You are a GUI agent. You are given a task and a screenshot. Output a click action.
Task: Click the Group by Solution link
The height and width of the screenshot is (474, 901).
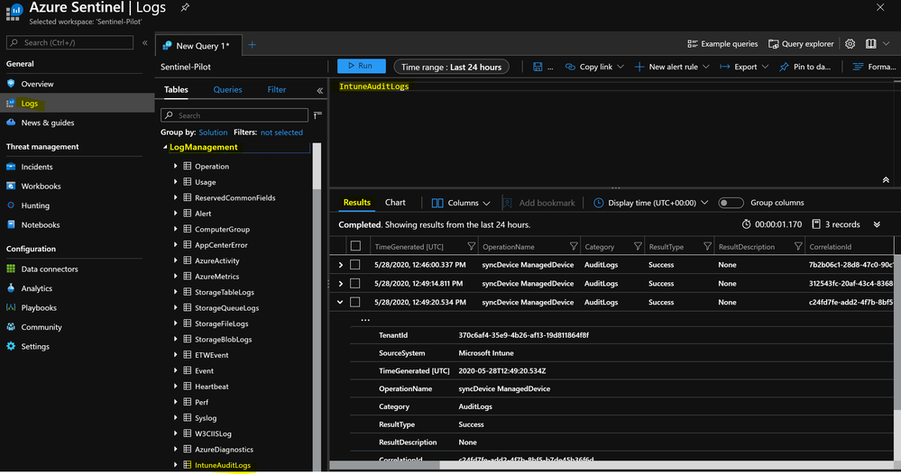click(x=213, y=132)
